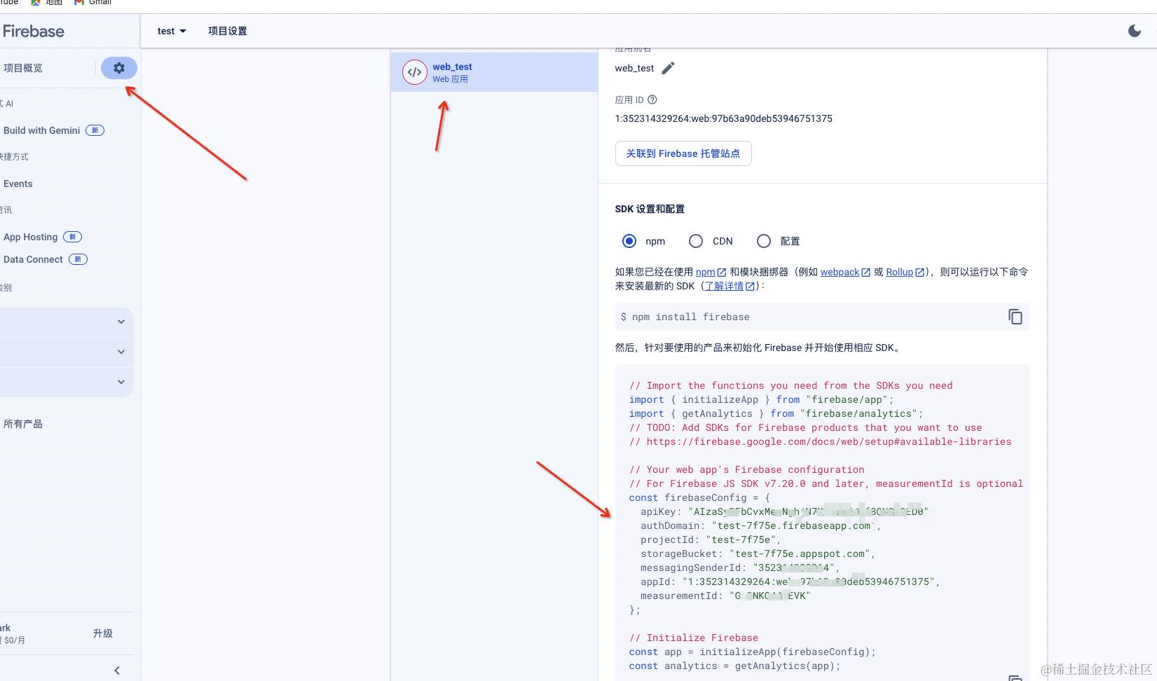
Task: Click the web_test nickname value under 应用别名
Action: pyautogui.click(x=634, y=68)
